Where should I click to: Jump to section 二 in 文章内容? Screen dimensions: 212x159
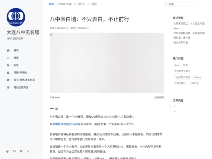click(x=175, y=111)
